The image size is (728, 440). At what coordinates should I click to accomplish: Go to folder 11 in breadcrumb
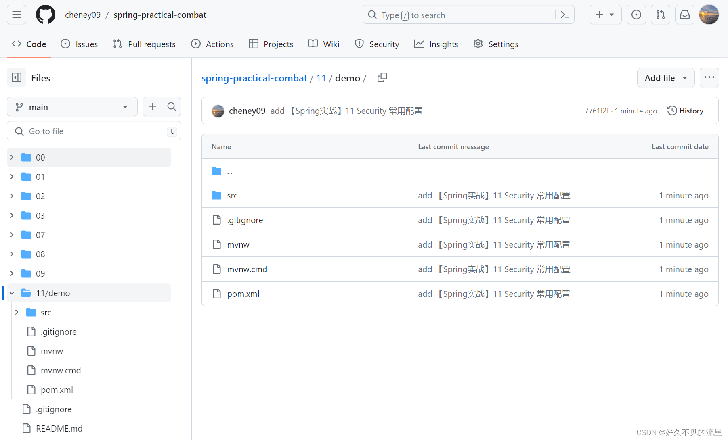(x=321, y=78)
